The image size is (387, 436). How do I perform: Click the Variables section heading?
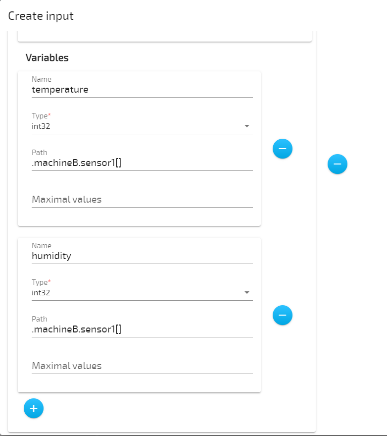click(47, 57)
